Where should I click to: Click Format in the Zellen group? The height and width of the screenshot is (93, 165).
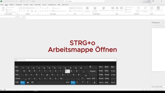(x=121, y=9)
